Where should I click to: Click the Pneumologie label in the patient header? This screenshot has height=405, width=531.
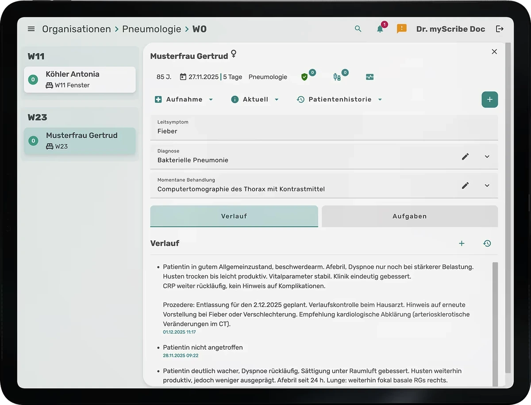(268, 77)
